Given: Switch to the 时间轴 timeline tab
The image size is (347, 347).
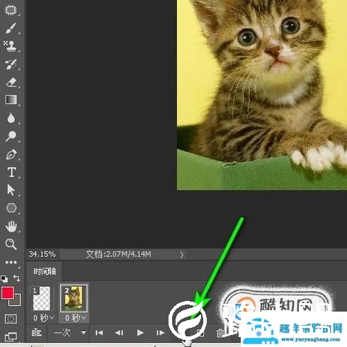Looking at the screenshot, I should (x=45, y=271).
